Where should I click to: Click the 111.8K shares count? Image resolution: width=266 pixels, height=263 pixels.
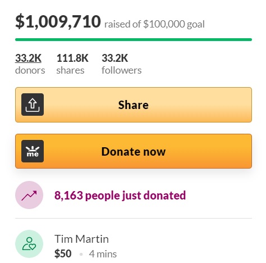[x=72, y=58]
